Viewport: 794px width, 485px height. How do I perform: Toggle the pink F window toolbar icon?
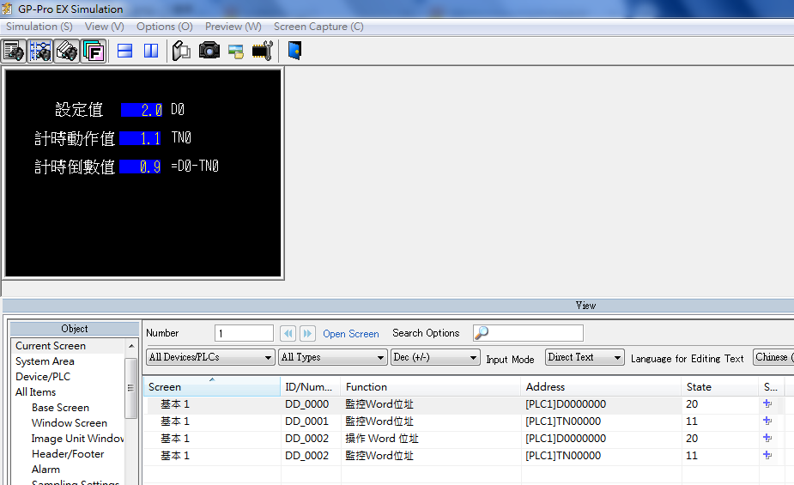(94, 51)
